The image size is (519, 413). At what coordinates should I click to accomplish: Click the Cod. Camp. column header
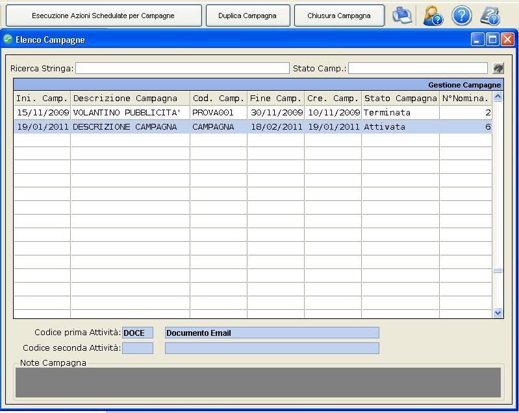(219, 99)
